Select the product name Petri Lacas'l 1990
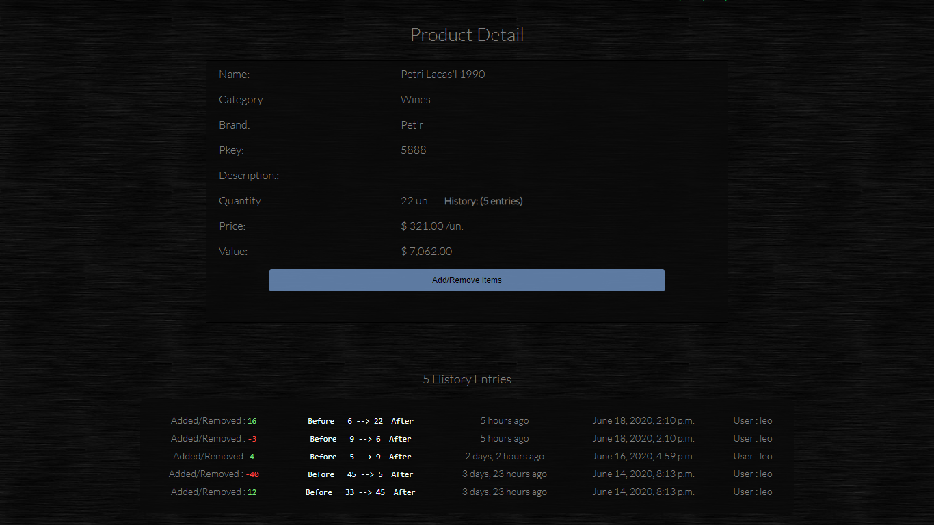Screen dimensions: 934x525 [442, 74]
